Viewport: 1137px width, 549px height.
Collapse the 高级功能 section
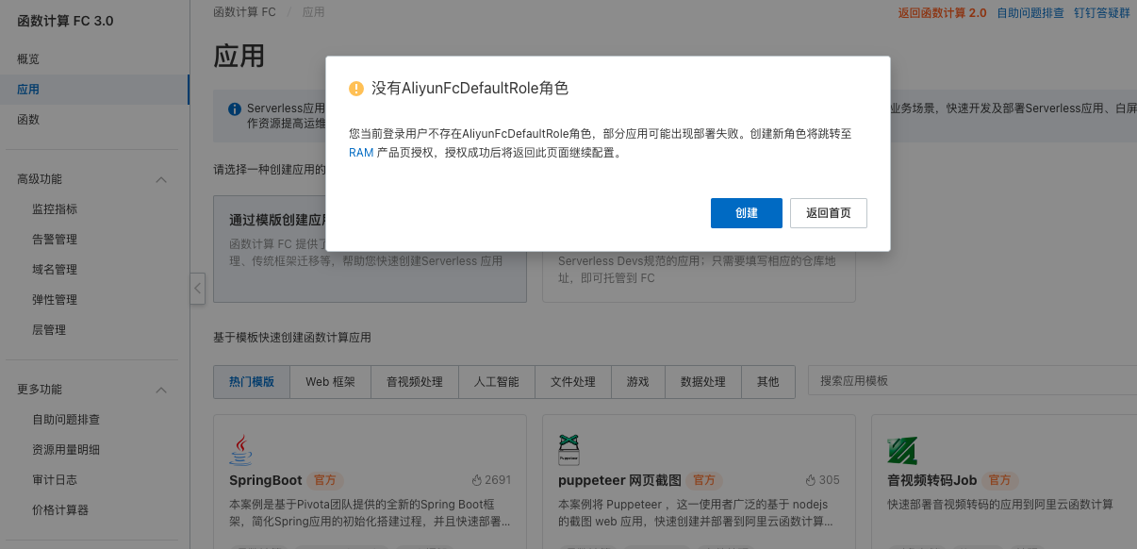tap(161, 179)
